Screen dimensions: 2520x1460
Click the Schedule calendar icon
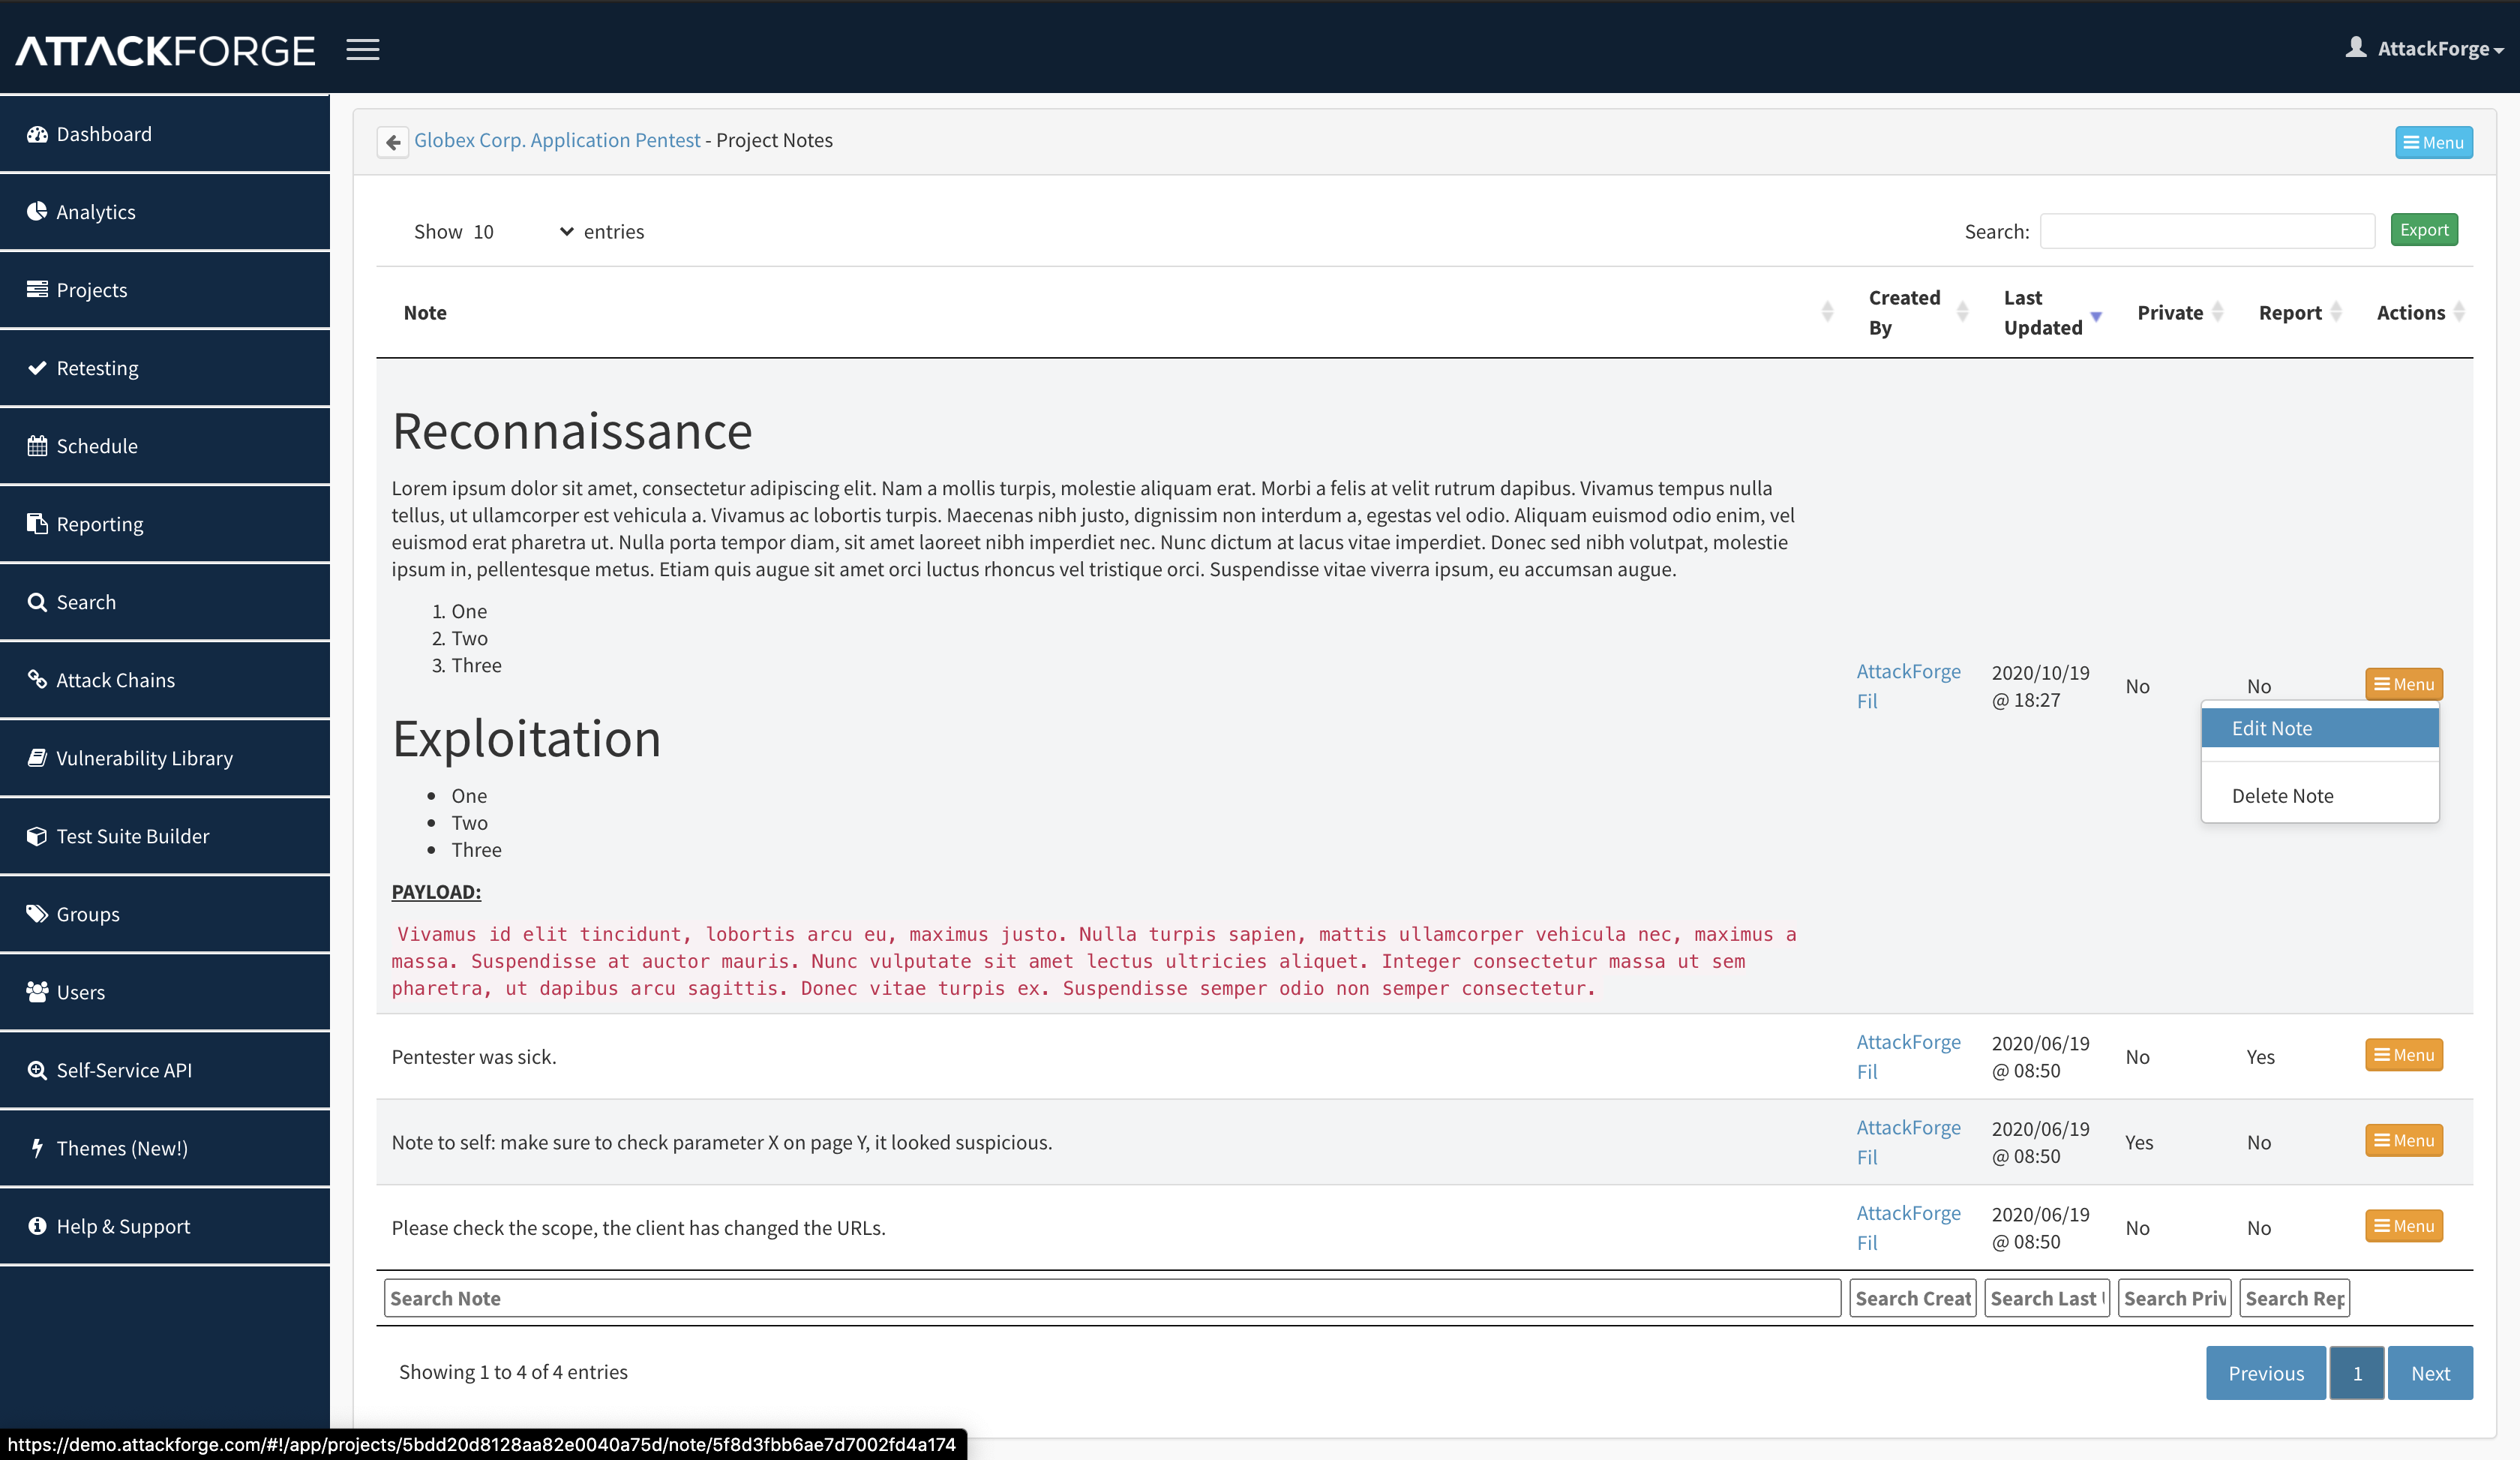[37, 446]
